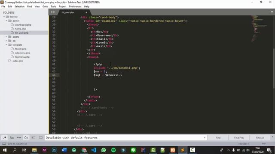Open index.php in sidebar
The image size is (275, 154).
coord(18,61)
